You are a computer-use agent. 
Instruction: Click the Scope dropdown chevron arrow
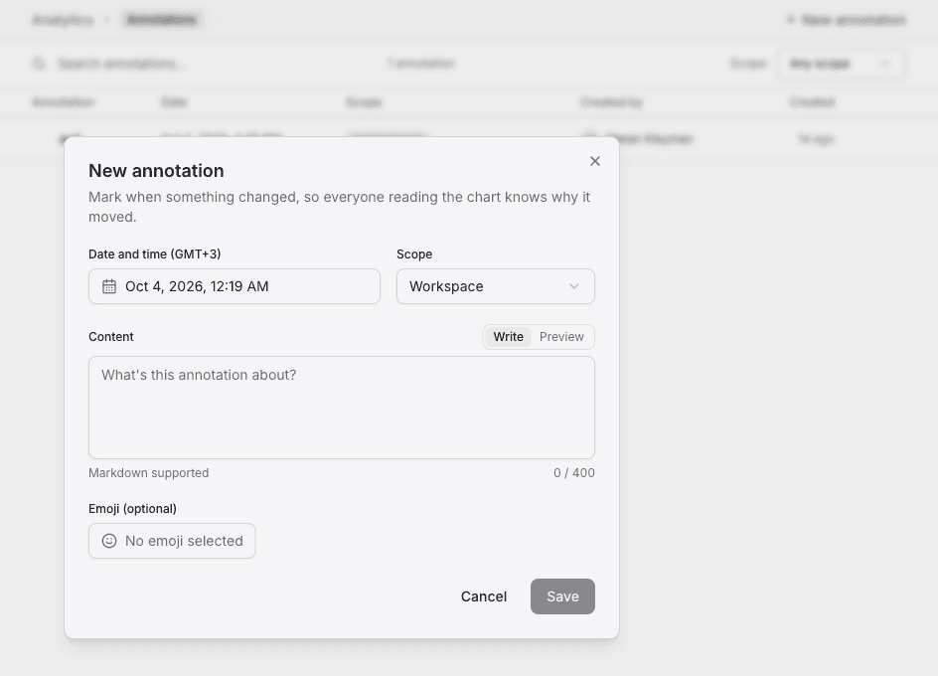click(574, 286)
